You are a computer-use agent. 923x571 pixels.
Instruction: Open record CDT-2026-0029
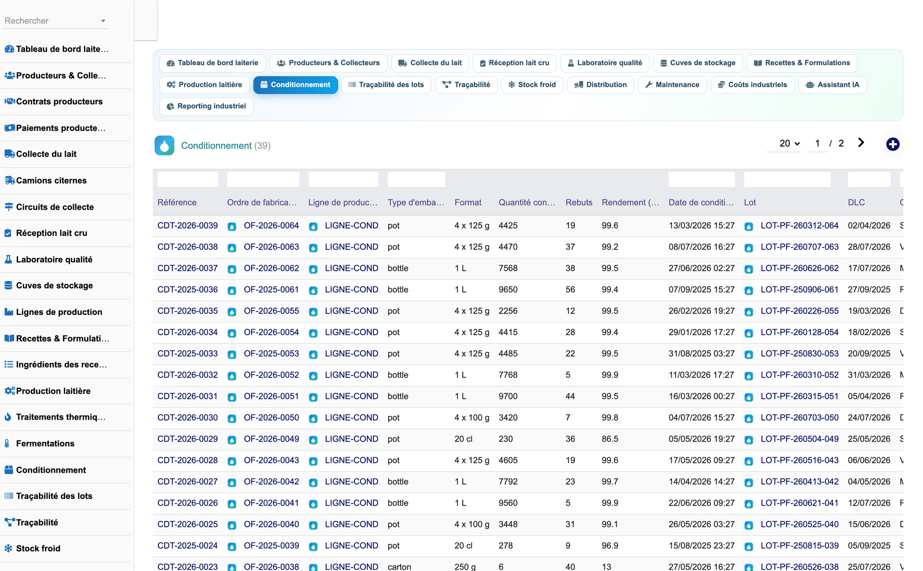coord(187,439)
